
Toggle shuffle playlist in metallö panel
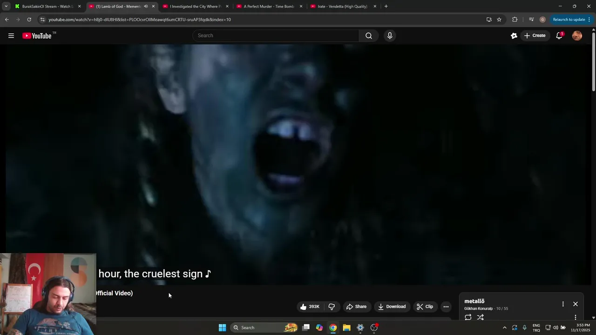pos(481,317)
